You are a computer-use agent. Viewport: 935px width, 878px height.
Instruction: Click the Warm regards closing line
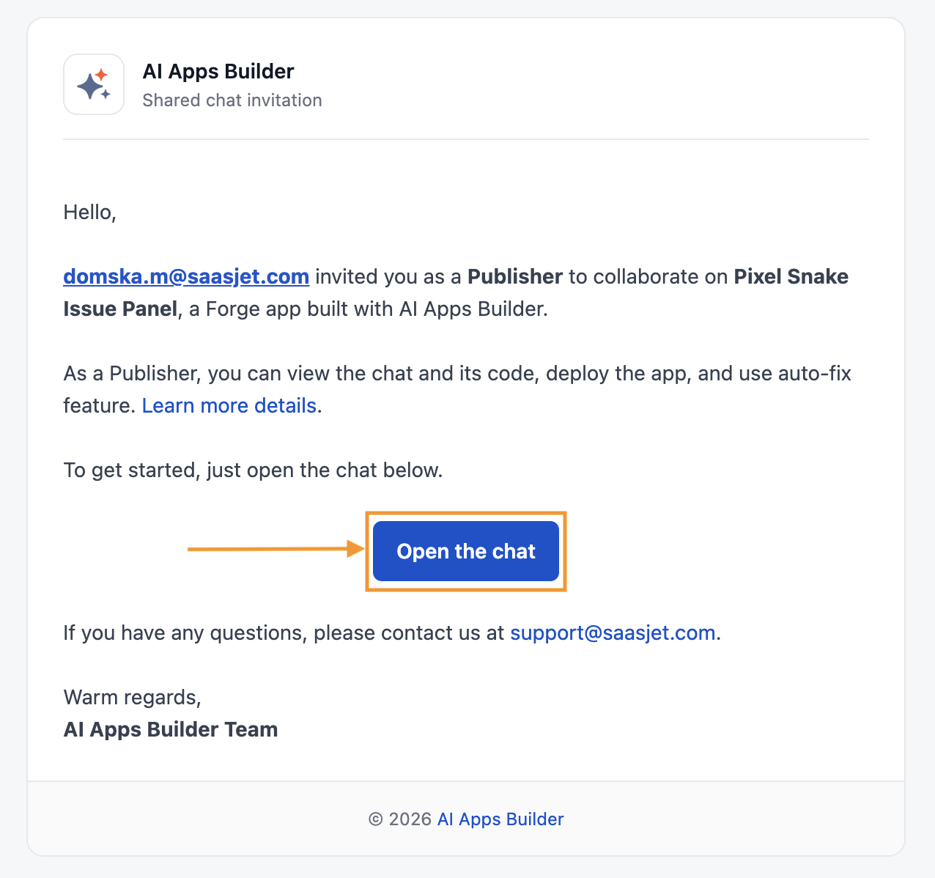[x=133, y=697]
